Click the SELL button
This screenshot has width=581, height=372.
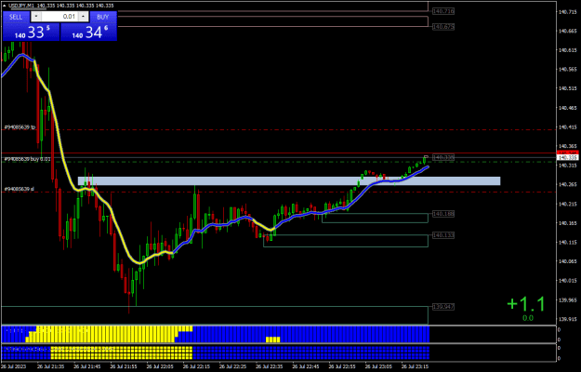[x=16, y=17]
